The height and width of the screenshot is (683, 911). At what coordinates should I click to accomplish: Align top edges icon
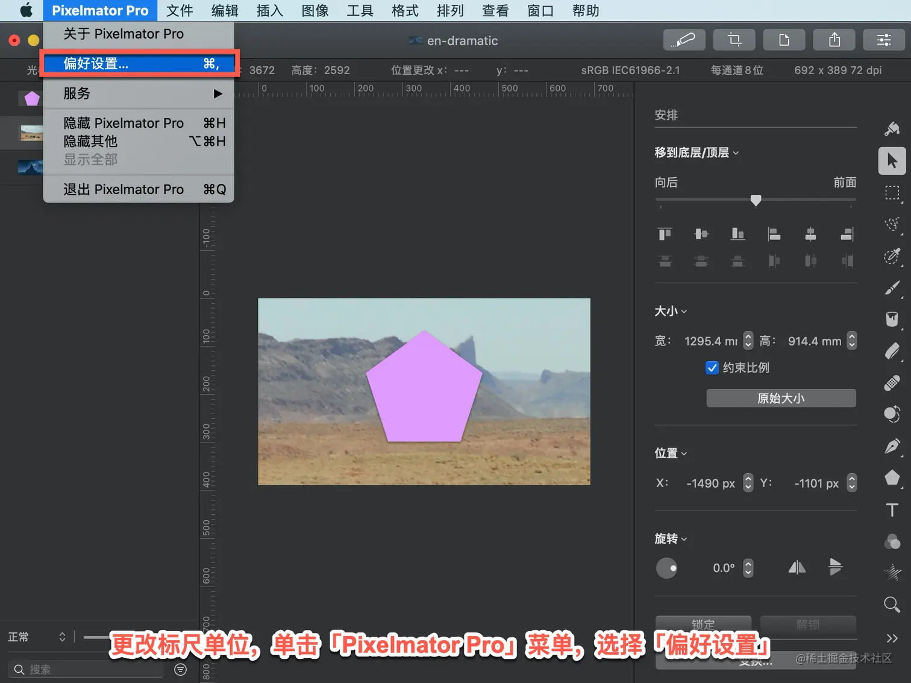tap(665, 234)
